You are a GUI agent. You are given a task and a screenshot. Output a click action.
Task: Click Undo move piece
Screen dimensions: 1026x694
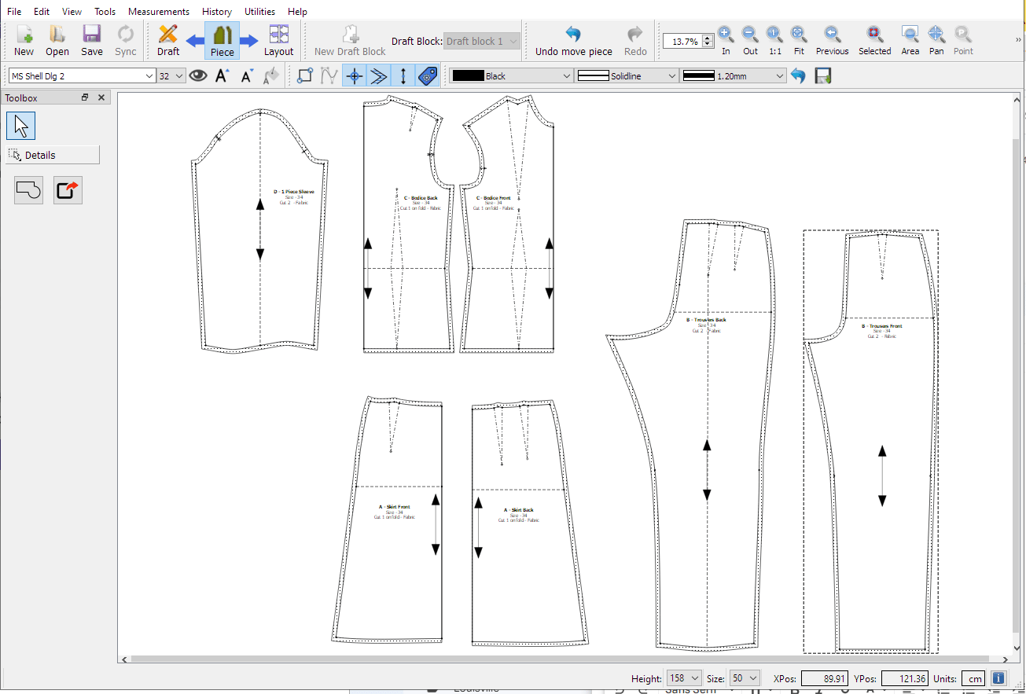coord(573,40)
